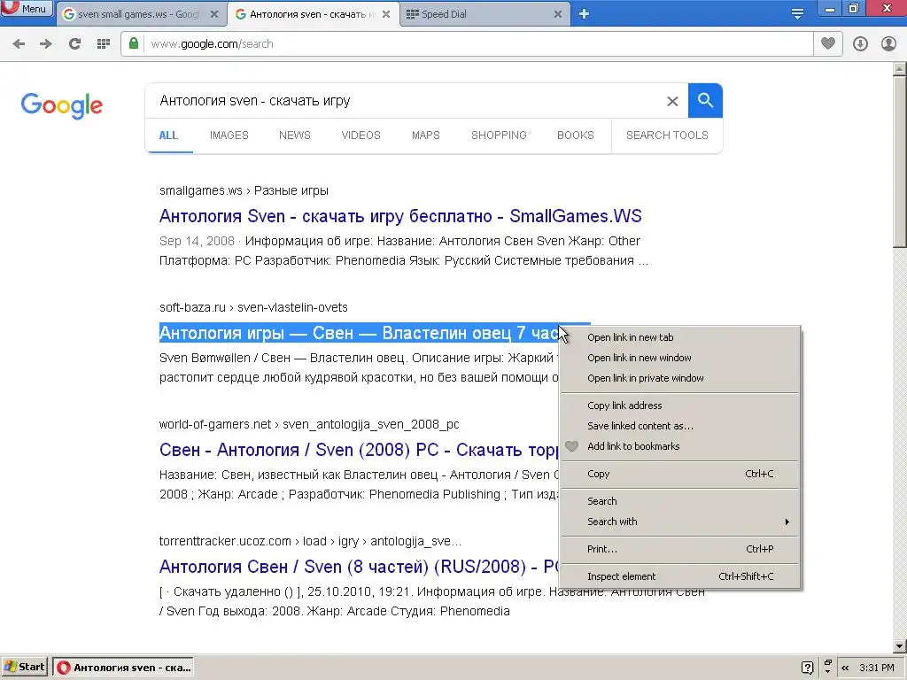Go forward using the forward arrow
This screenshot has width=907, height=680.
click(x=46, y=44)
